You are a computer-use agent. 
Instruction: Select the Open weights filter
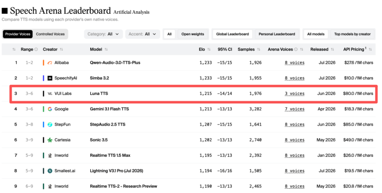193,34
